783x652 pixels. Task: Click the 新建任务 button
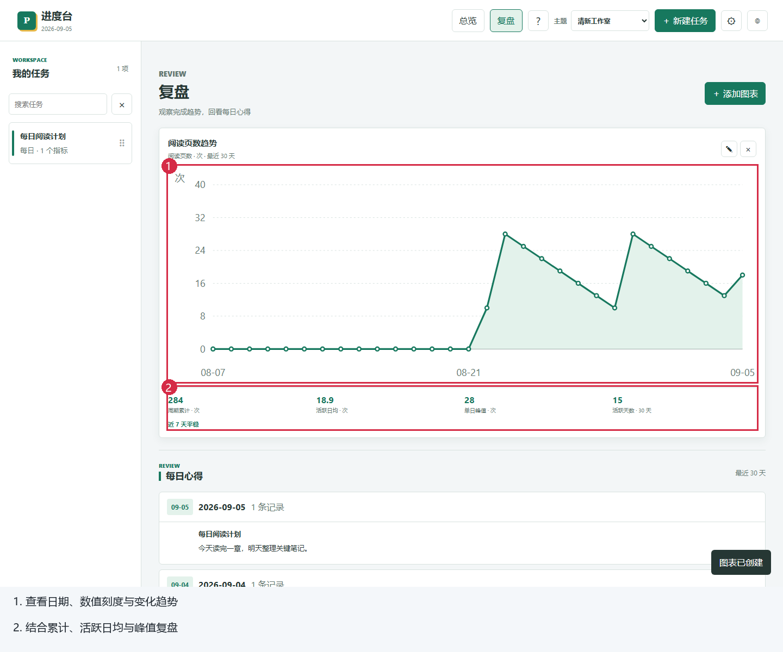click(x=685, y=21)
